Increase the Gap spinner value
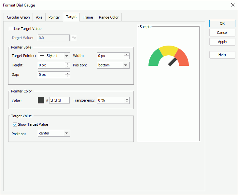The height and width of the screenshot is (195, 238). (67, 74)
